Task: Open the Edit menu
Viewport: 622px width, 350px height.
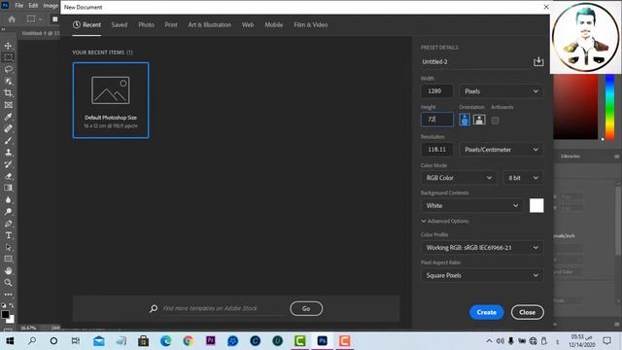Action: pyautogui.click(x=33, y=6)
